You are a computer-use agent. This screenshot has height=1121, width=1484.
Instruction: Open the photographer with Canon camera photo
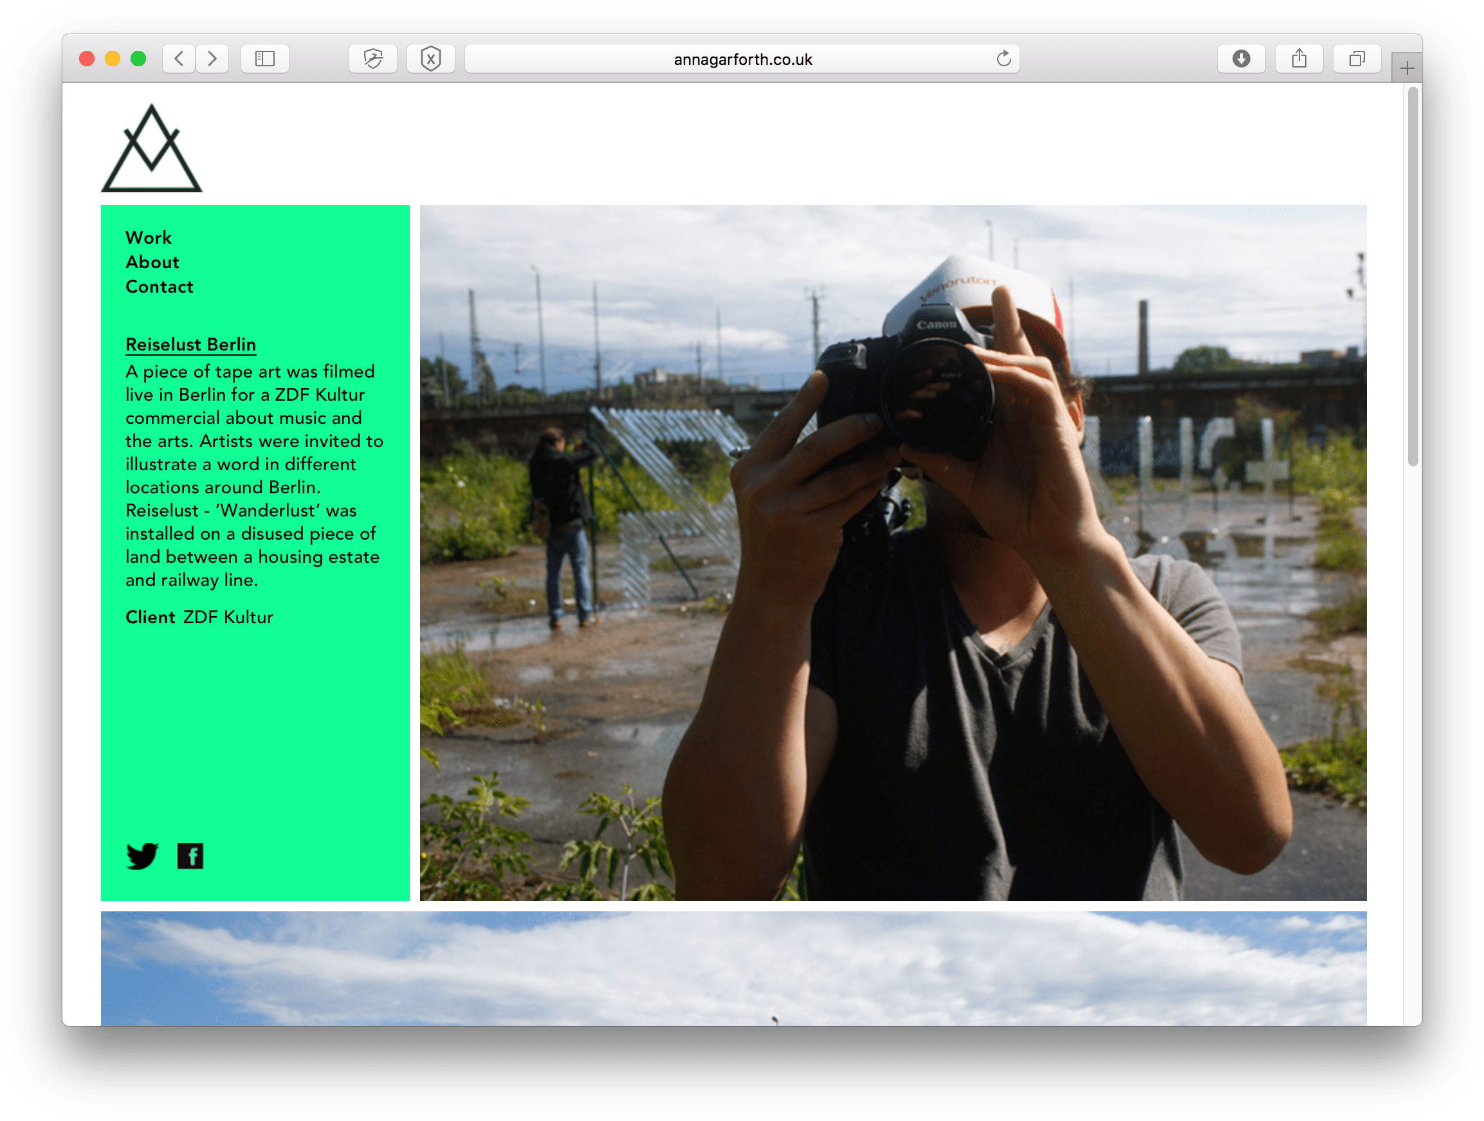pyautogui.click(x=893, y=553)
